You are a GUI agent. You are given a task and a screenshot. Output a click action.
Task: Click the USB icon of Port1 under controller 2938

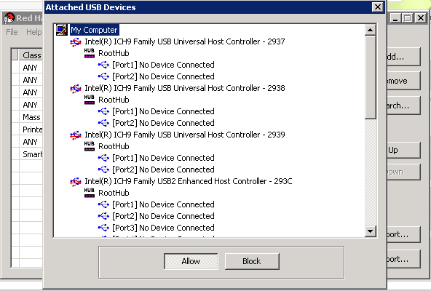pyautogui.click(x=103, y=111)
